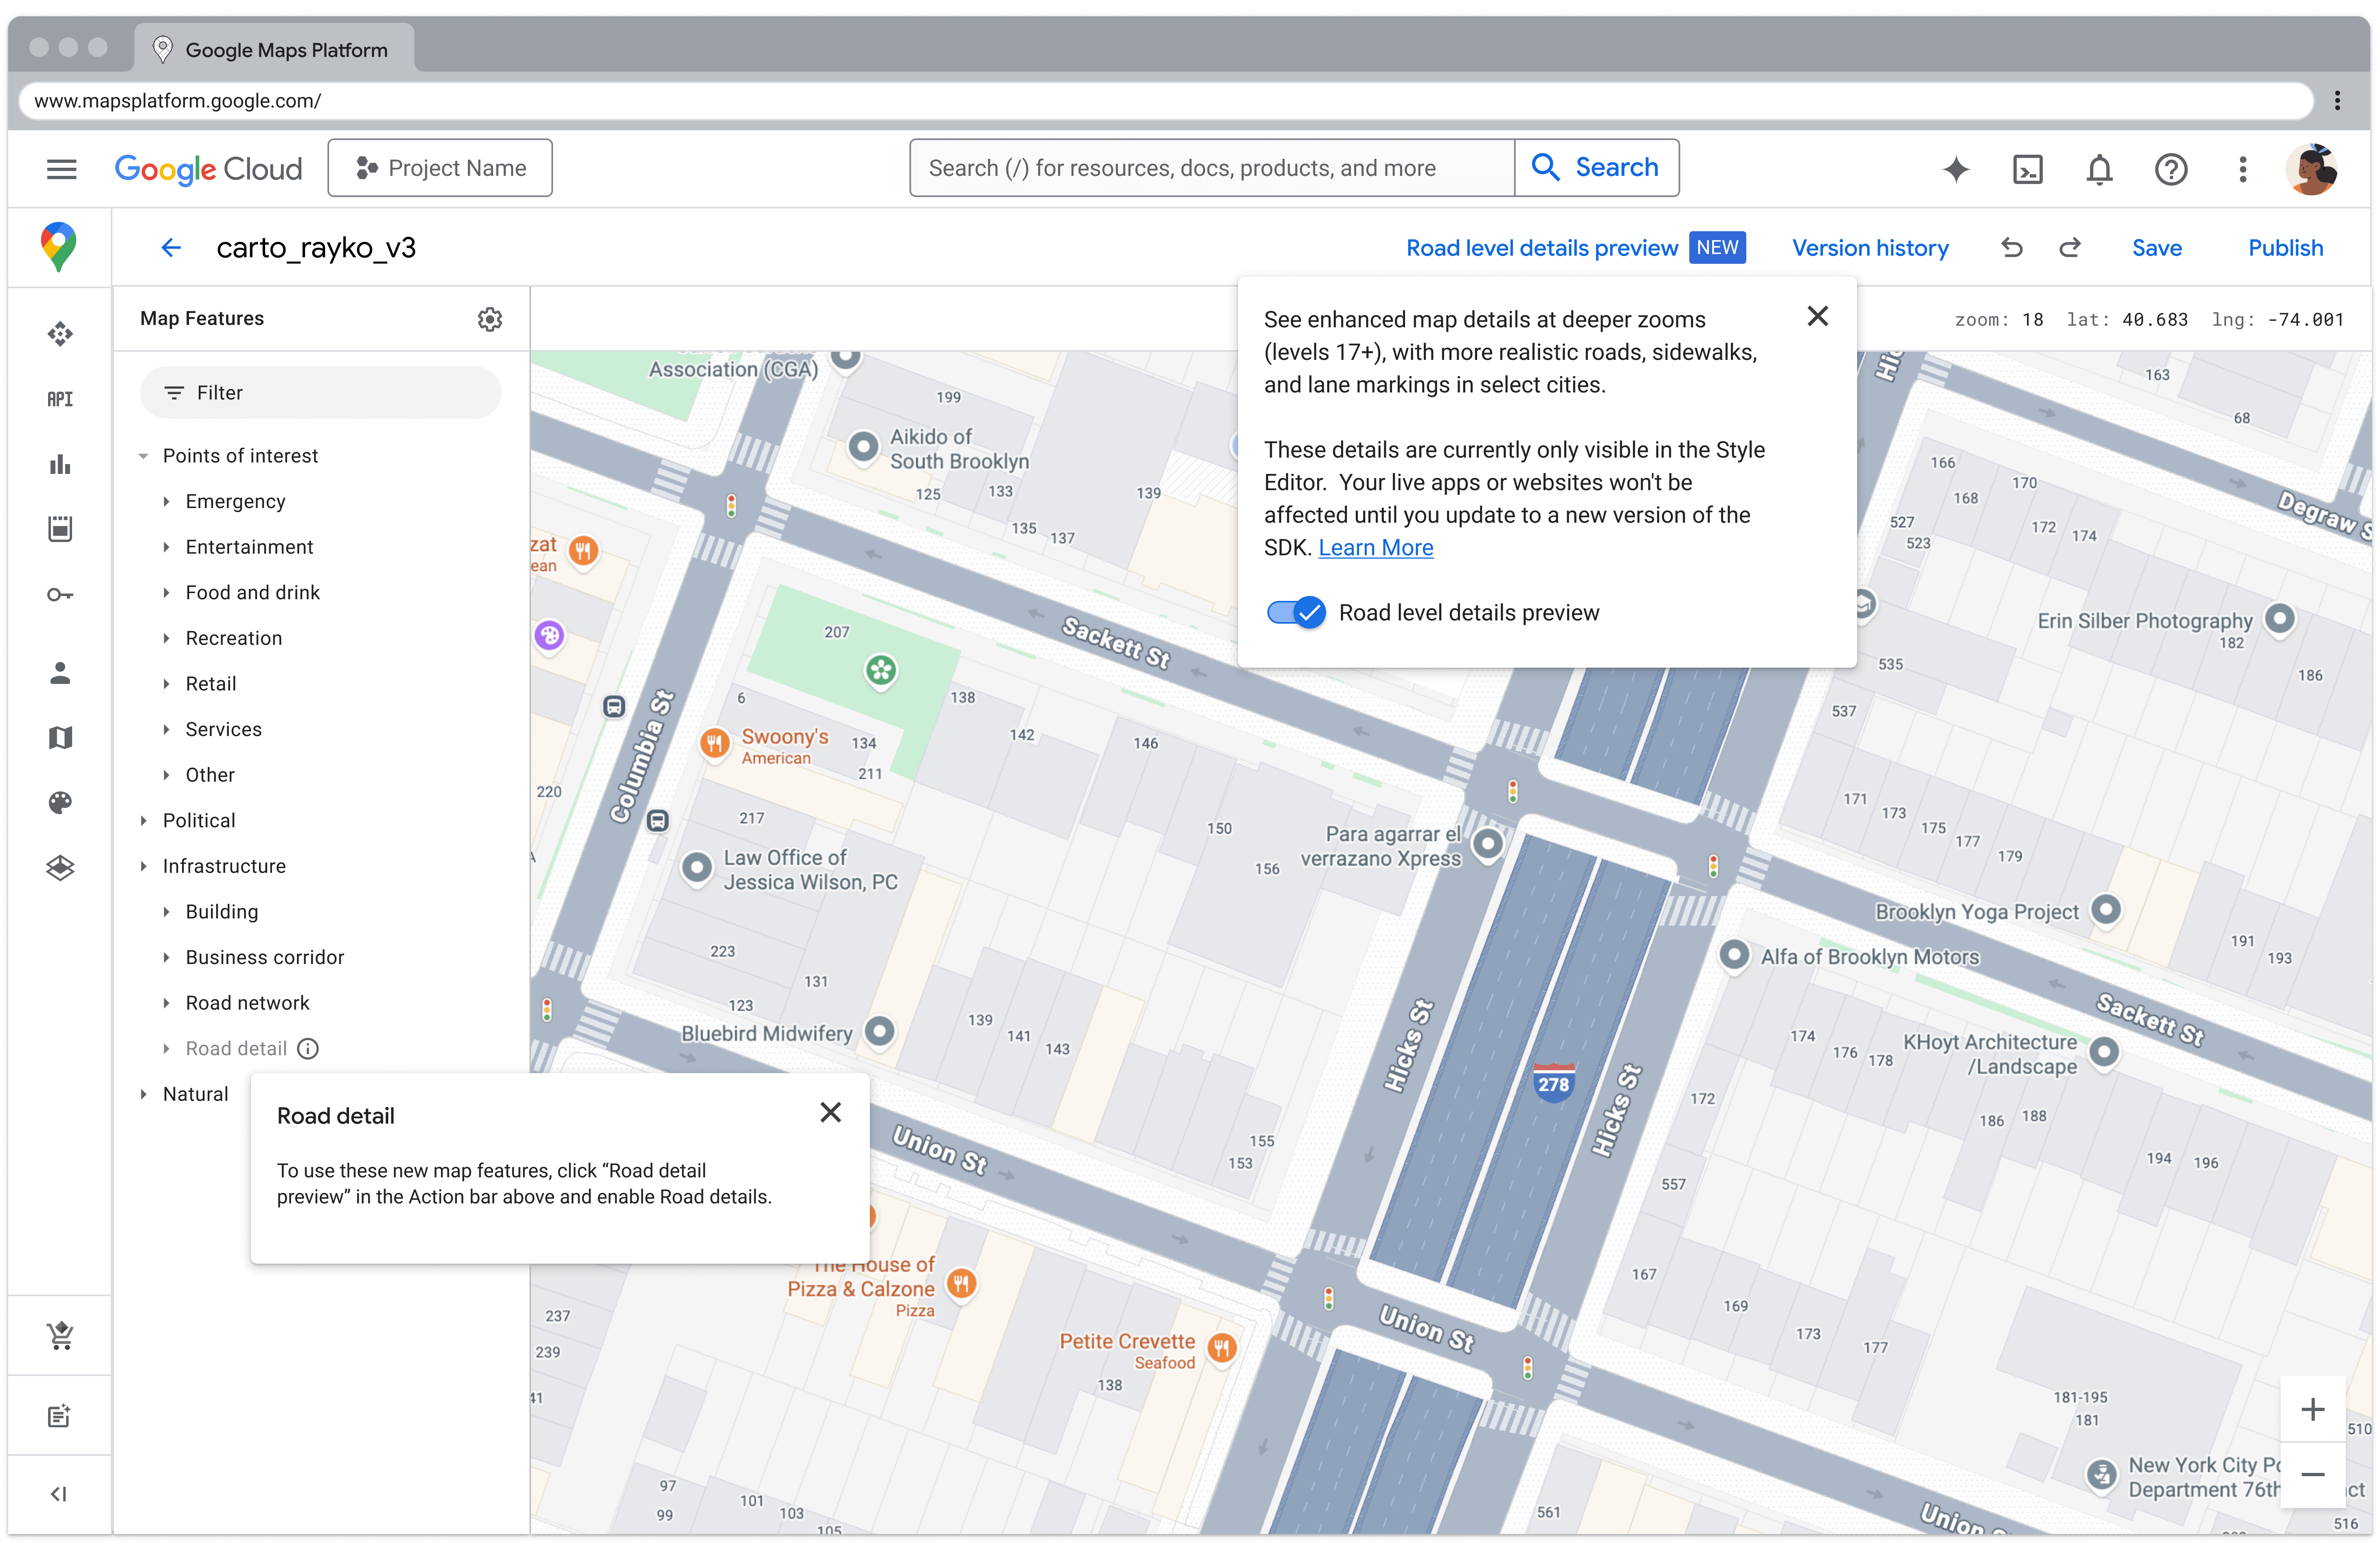Zoom in on the map

pyautogui.click(x=2313, y=1409)
